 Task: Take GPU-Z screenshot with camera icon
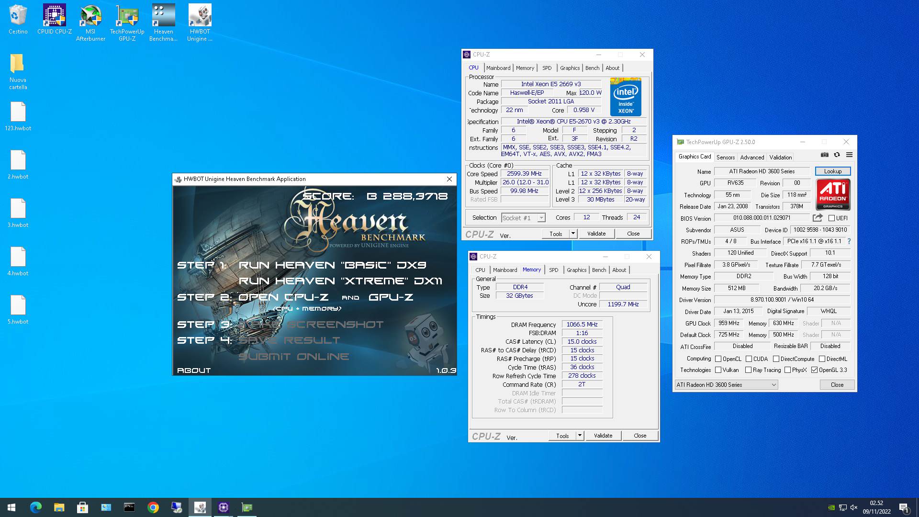[824, 155]
